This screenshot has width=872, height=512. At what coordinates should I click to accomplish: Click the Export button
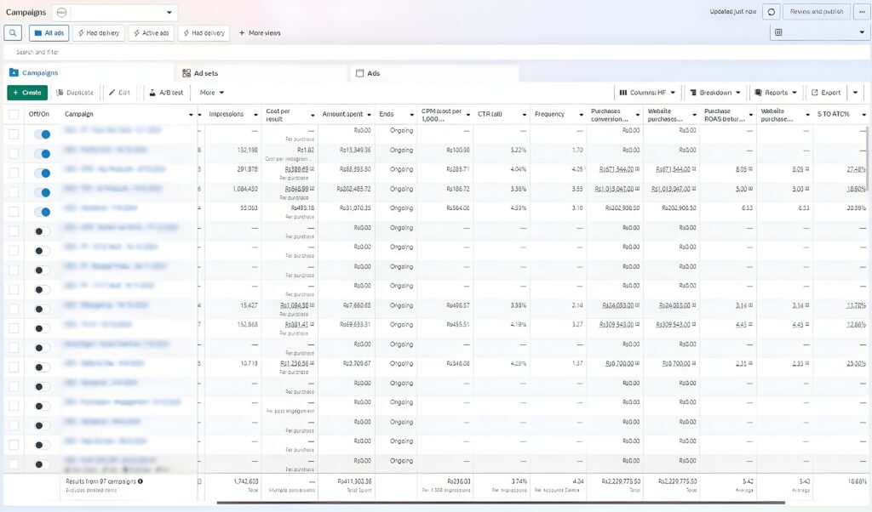point(826,93)
